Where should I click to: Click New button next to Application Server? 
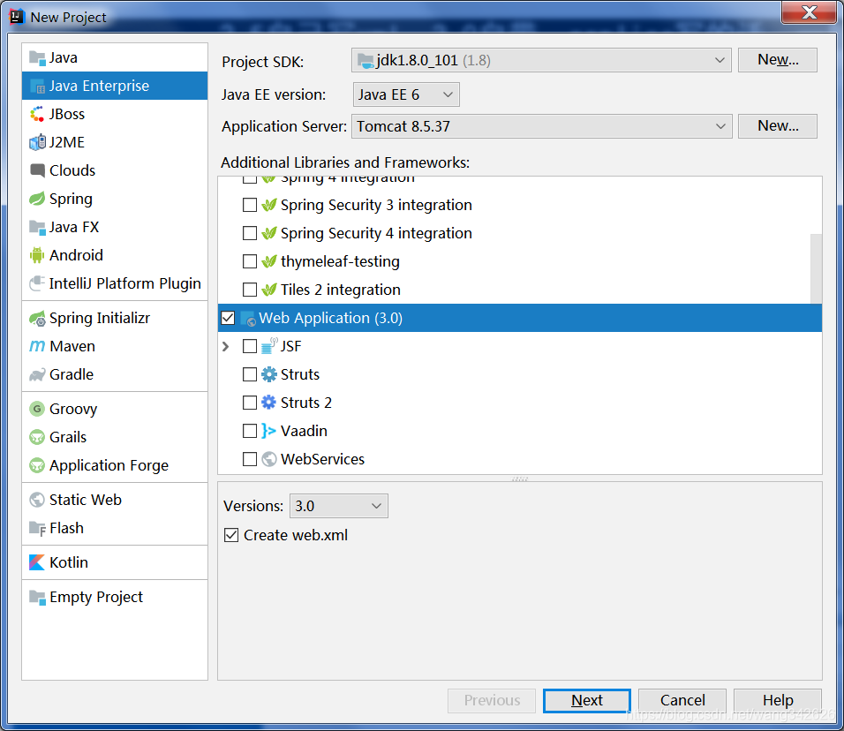coord(777,126)
